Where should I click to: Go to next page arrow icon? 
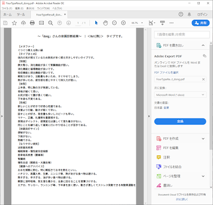tap(69, 23)
